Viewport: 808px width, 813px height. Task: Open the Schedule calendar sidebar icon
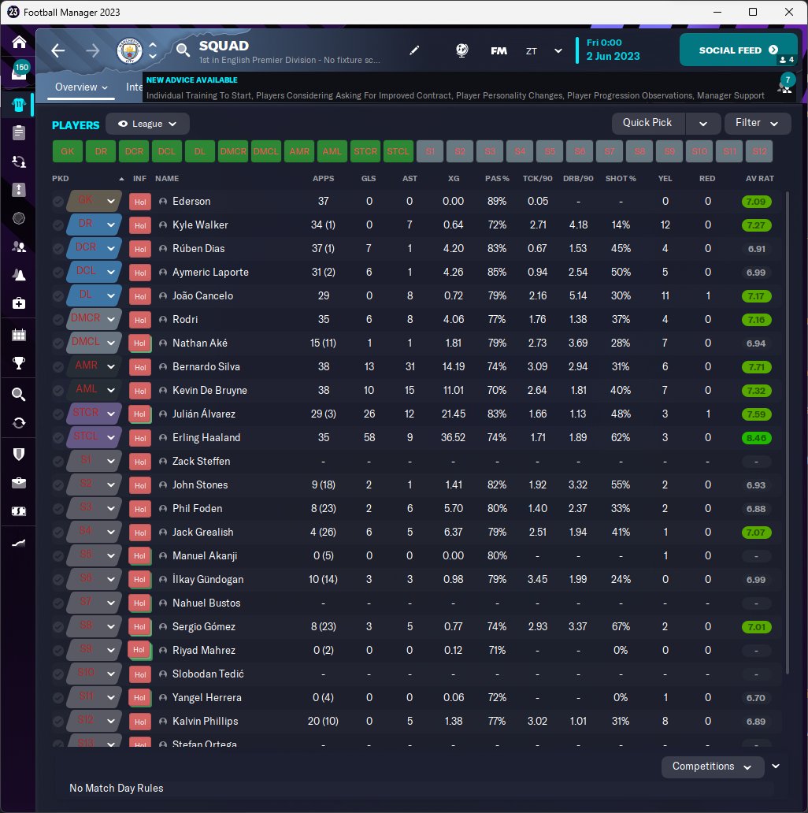19,335
